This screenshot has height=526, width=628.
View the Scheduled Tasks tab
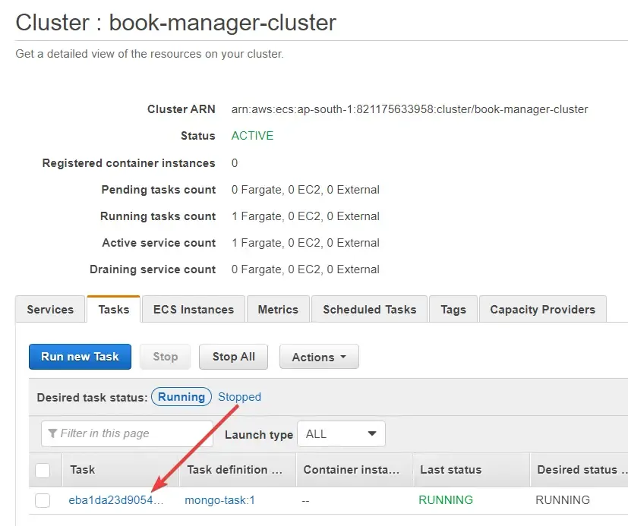coord(369,309)
